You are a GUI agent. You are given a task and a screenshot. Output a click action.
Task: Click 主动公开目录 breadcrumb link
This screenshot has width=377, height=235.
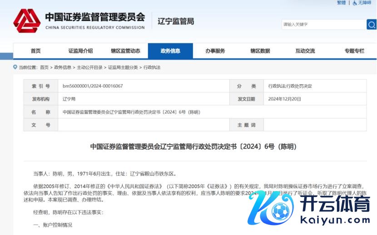point(89,67)
